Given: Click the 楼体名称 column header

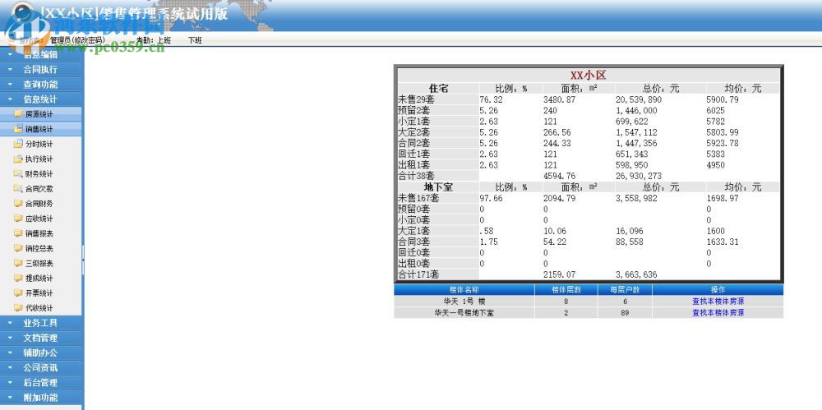Looking at the screenshot, I should tap(464, 290).
